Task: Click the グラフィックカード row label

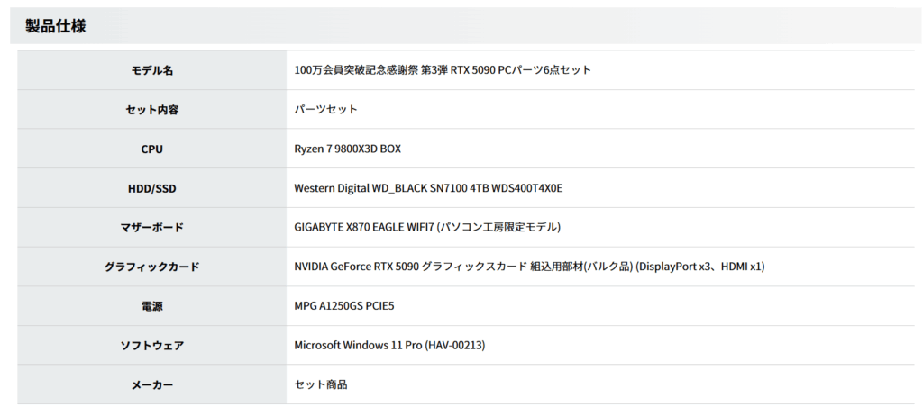Action: [151, 267]
